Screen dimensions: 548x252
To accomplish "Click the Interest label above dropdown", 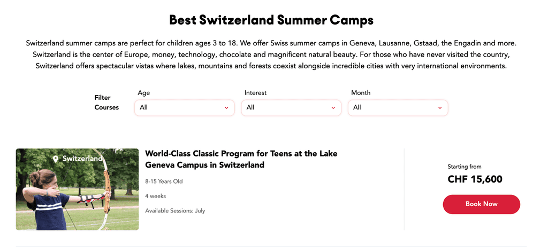I will [255, 93].
